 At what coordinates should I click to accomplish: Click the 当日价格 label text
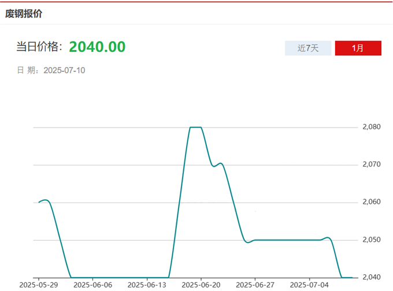39,47
